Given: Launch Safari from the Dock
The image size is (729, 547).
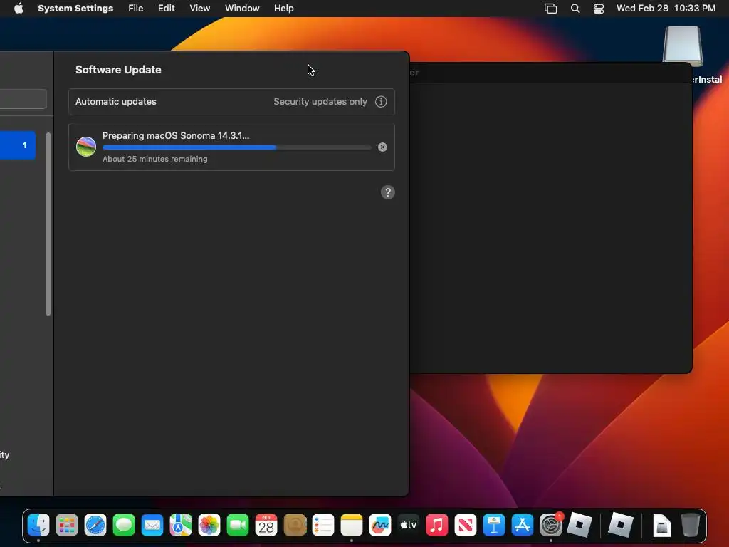Looking at the screenshot, I should point(95,526).
